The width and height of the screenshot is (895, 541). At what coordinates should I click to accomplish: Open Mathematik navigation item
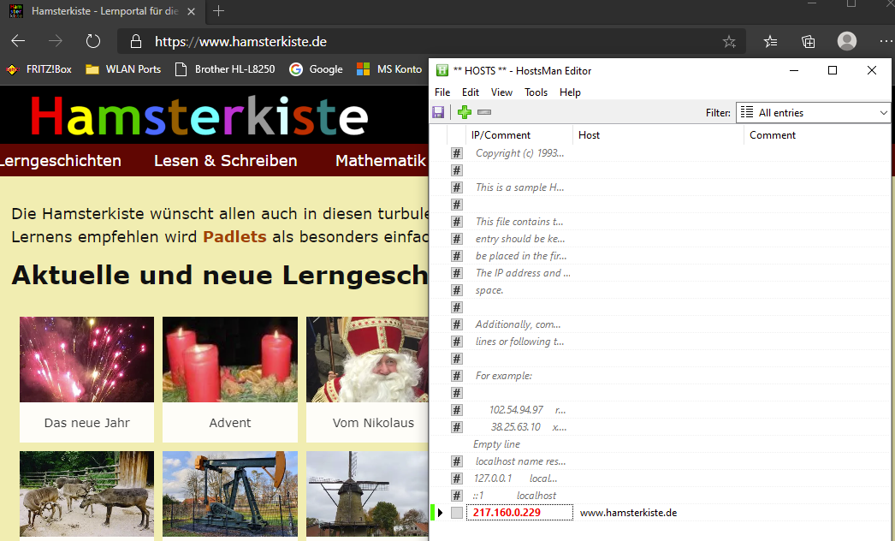point(381,161)
